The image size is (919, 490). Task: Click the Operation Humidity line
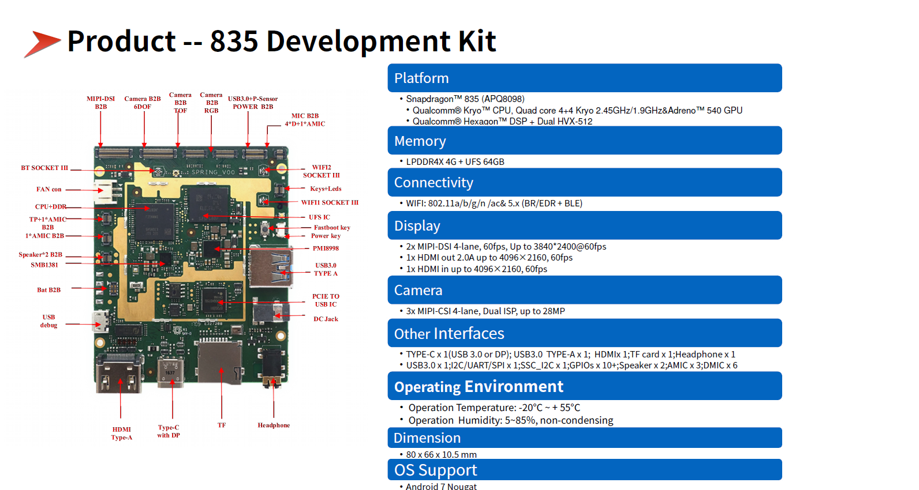(511, 420)
